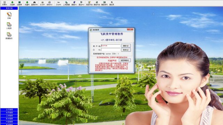
Task: Click the 加密狗驱动 button
Action: click(x=125, y=60)
